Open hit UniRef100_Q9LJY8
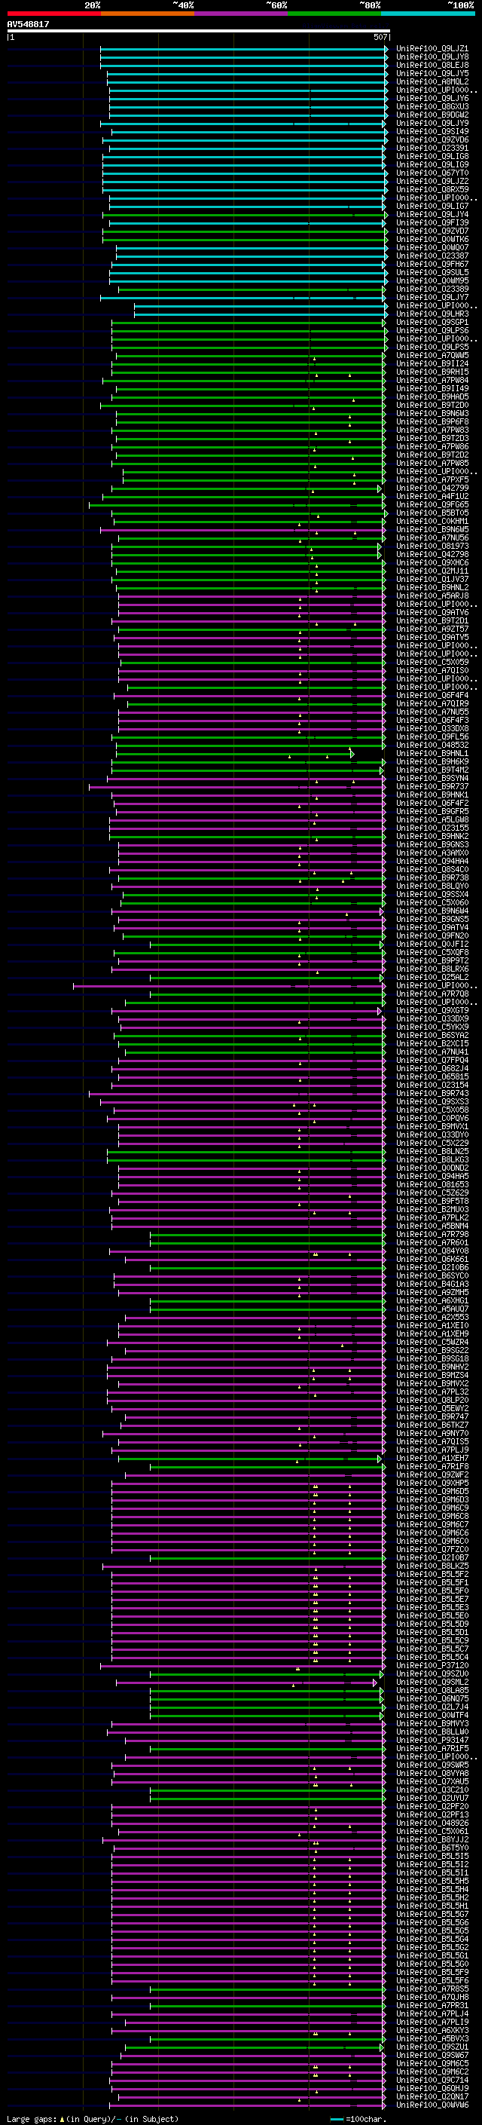482x2125 pixels. (432, 57)
